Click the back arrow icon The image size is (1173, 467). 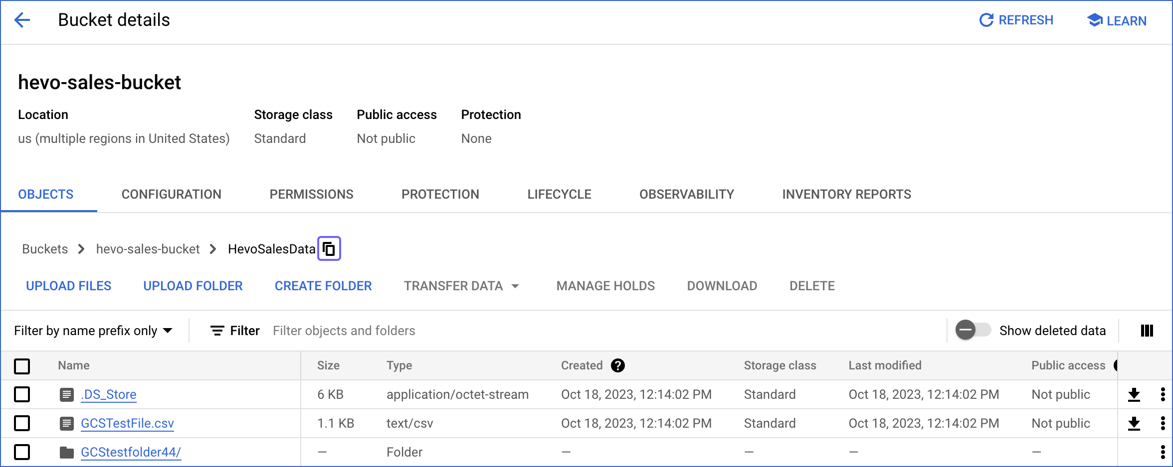point(22,20)
